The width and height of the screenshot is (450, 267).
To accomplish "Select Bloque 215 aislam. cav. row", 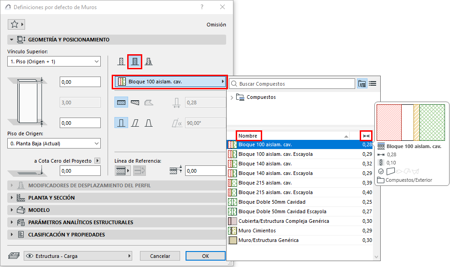I will pos(300,183).
